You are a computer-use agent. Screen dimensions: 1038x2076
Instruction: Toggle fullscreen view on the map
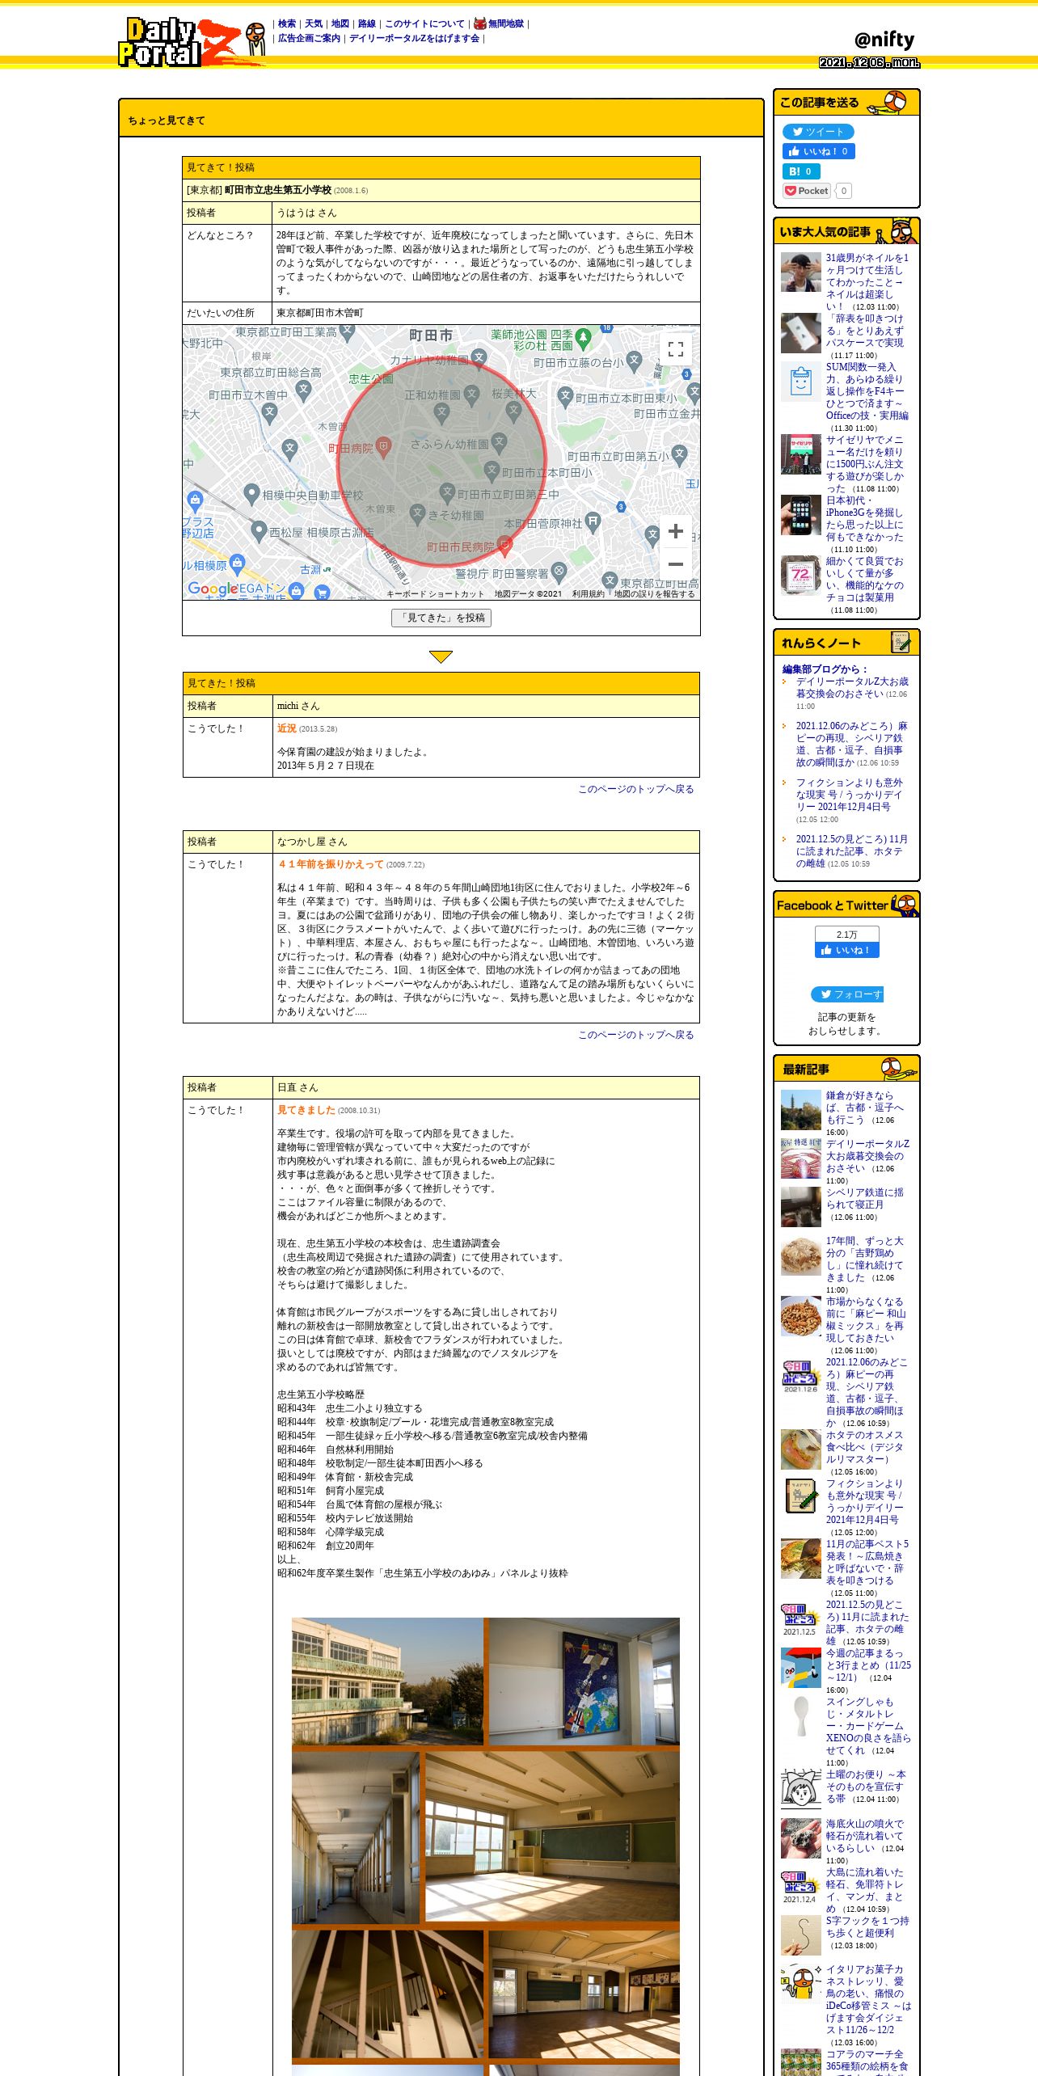pos(676,349)
